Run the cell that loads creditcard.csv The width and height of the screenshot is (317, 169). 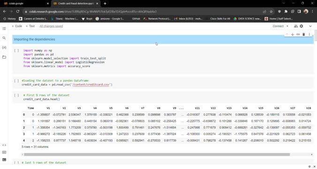(x=16, y=81)
